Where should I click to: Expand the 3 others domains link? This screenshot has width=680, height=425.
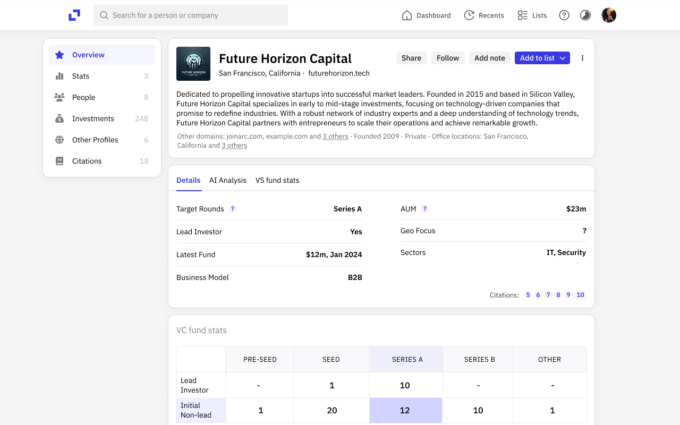335,137
